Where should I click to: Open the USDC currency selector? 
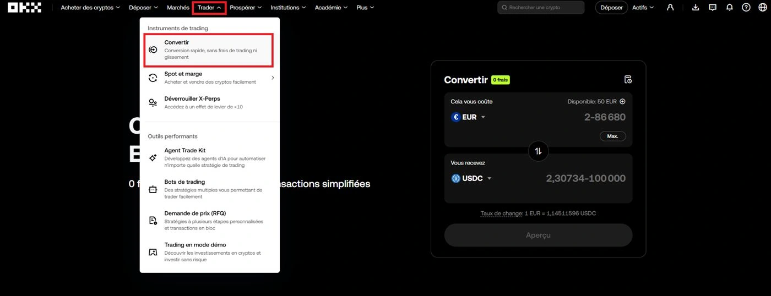point(471,178)
